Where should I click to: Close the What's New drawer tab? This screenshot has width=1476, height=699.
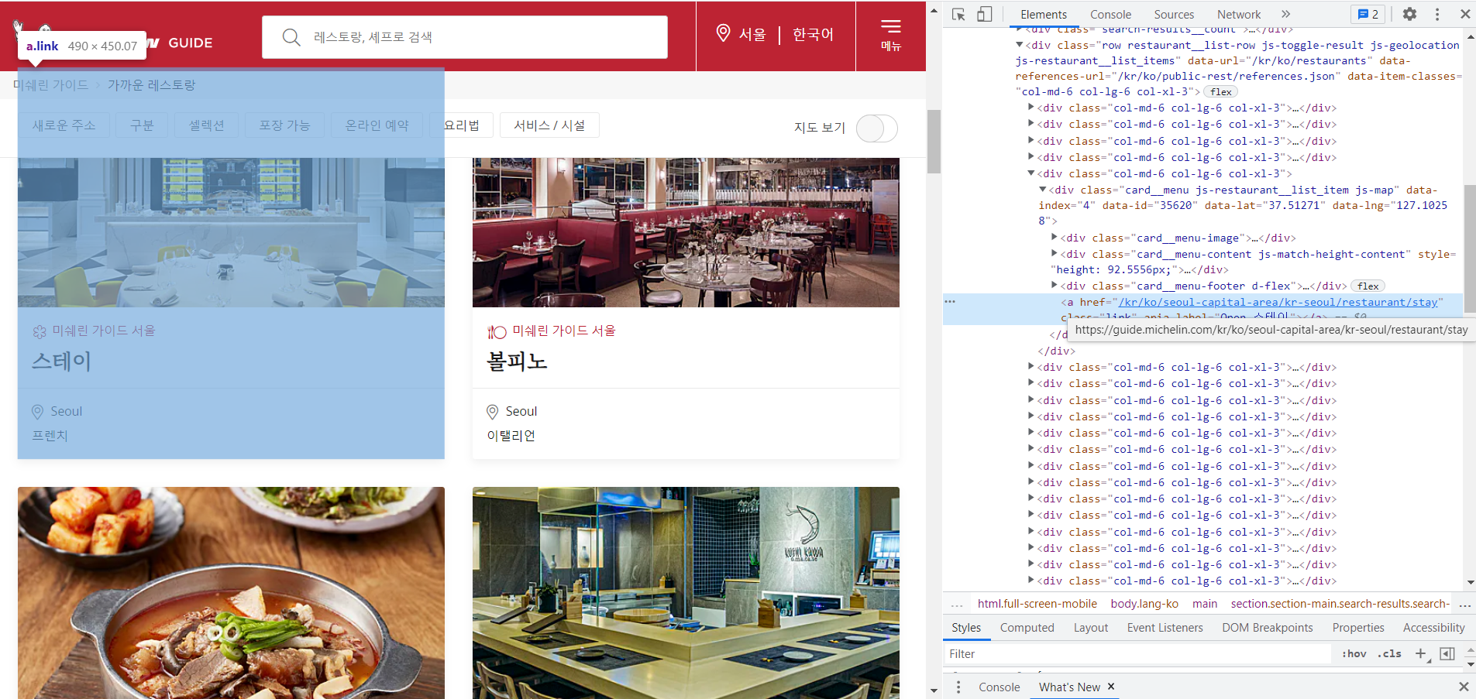tap(1111, 686)
